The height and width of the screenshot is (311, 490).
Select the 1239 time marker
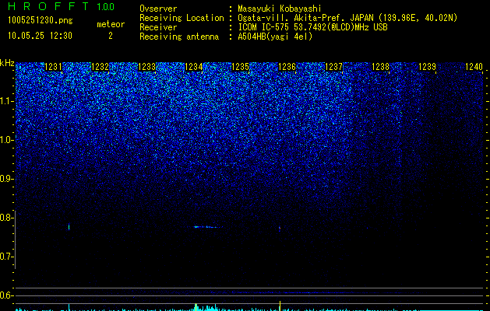(x=427, y=67)
